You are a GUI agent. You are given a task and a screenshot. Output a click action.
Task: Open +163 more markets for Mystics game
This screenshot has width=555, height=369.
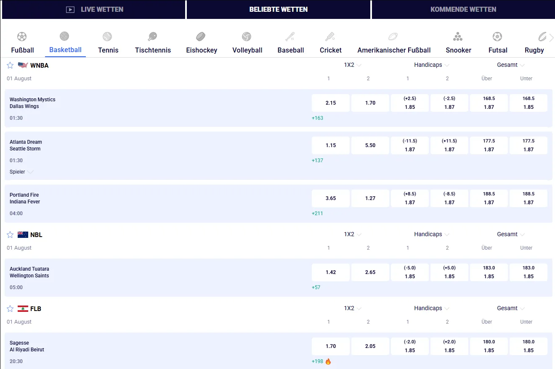(317, 118)
